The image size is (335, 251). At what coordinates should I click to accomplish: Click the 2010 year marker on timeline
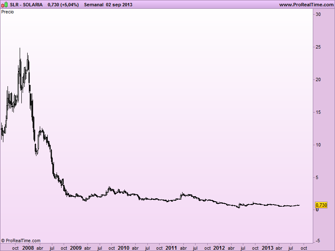[x=124, y=248]
